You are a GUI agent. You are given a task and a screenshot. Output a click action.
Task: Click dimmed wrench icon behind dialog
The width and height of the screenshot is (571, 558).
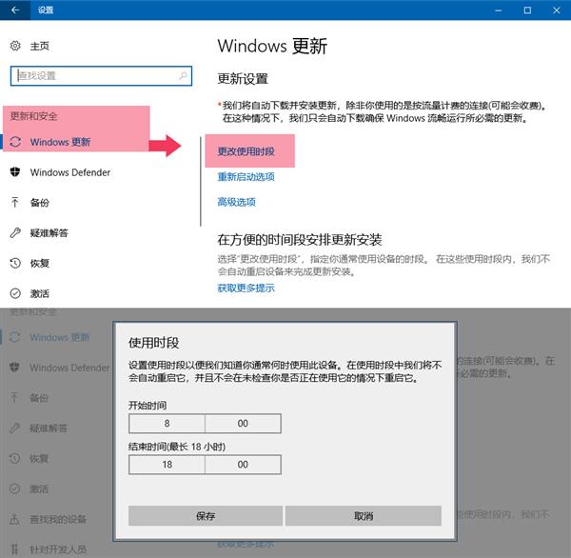(14, 428)
